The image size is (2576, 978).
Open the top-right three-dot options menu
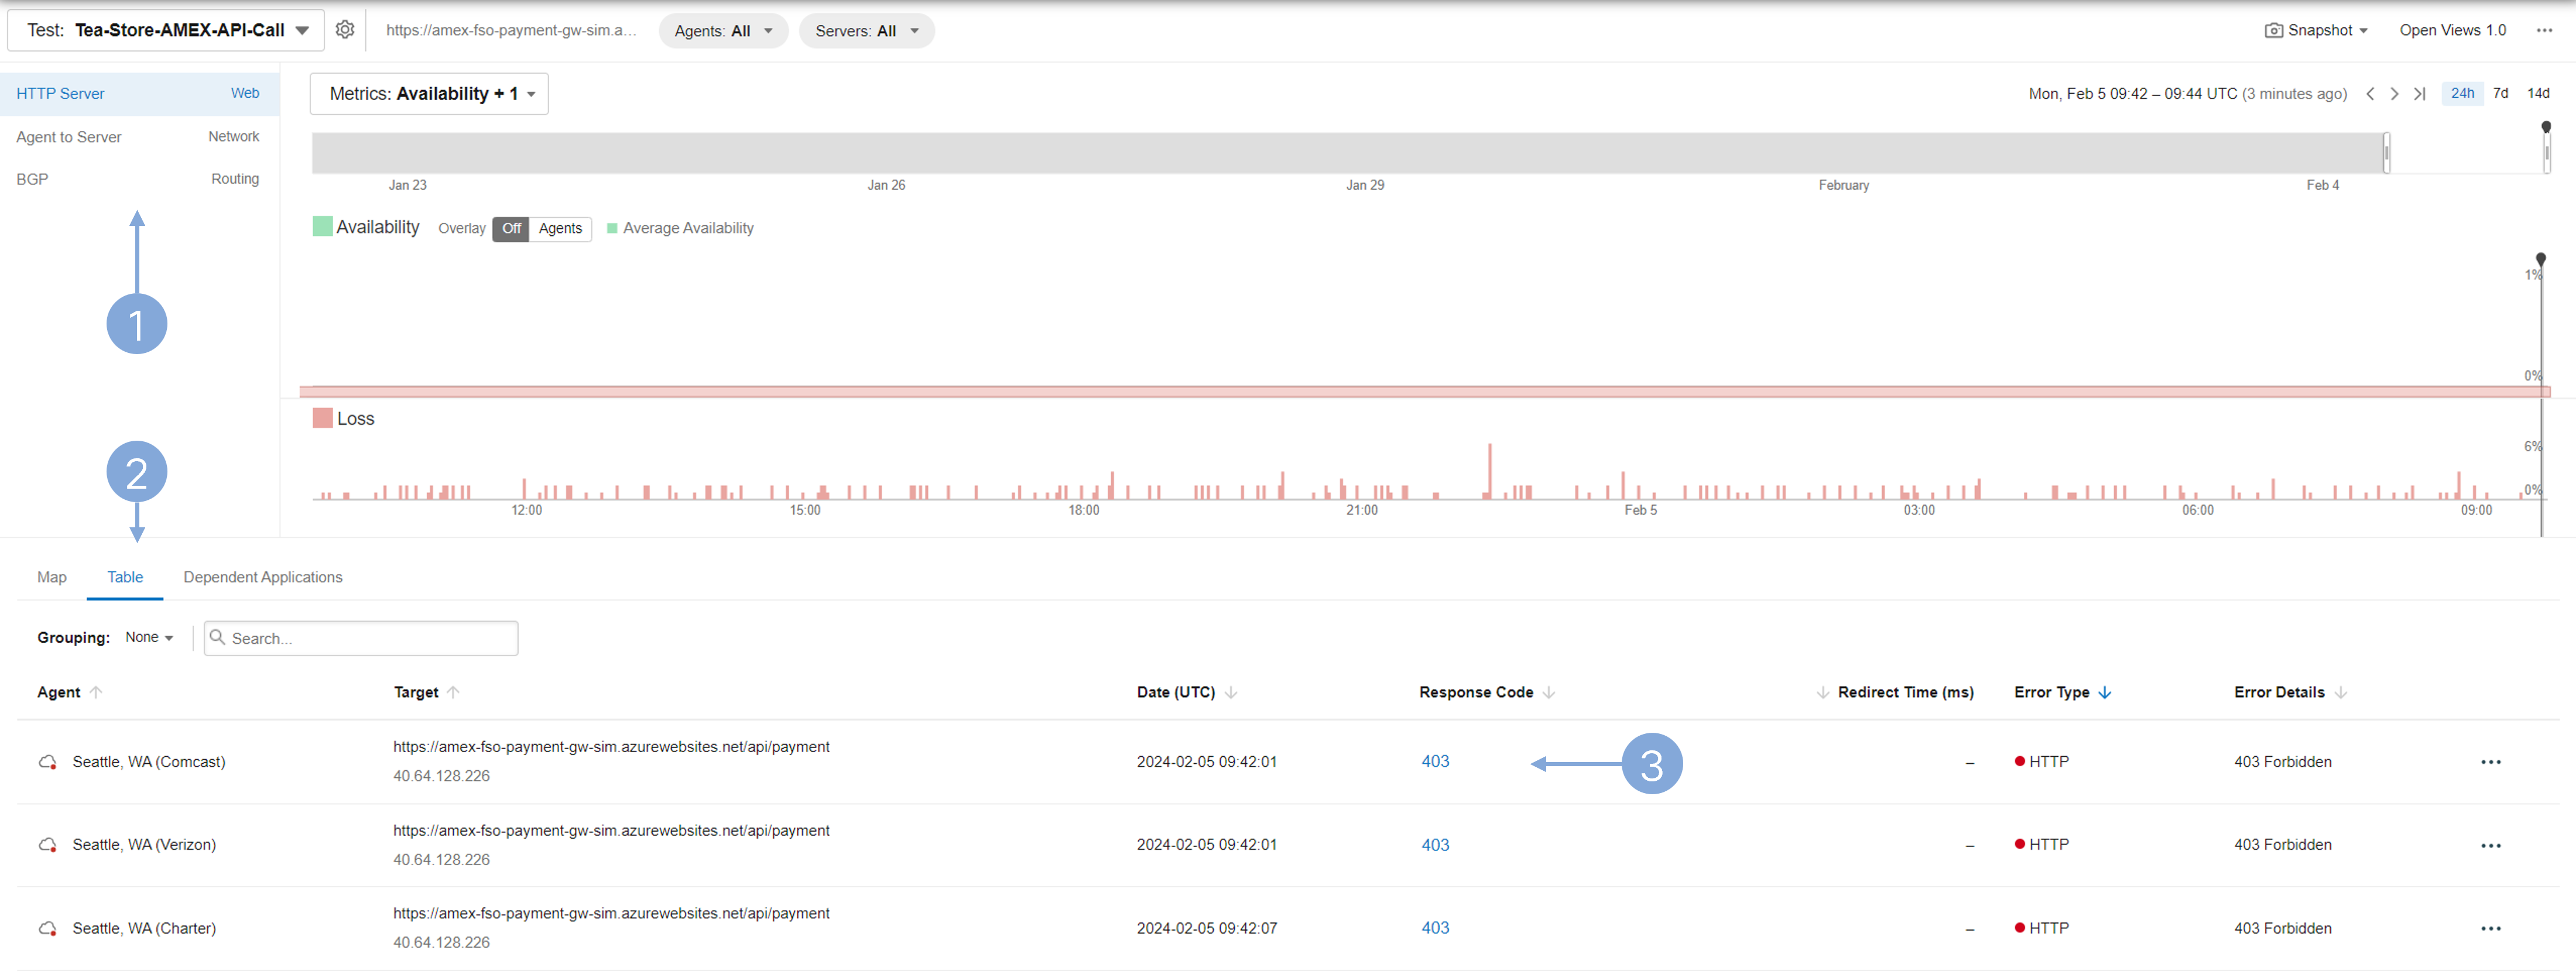tap(2544, 31)
